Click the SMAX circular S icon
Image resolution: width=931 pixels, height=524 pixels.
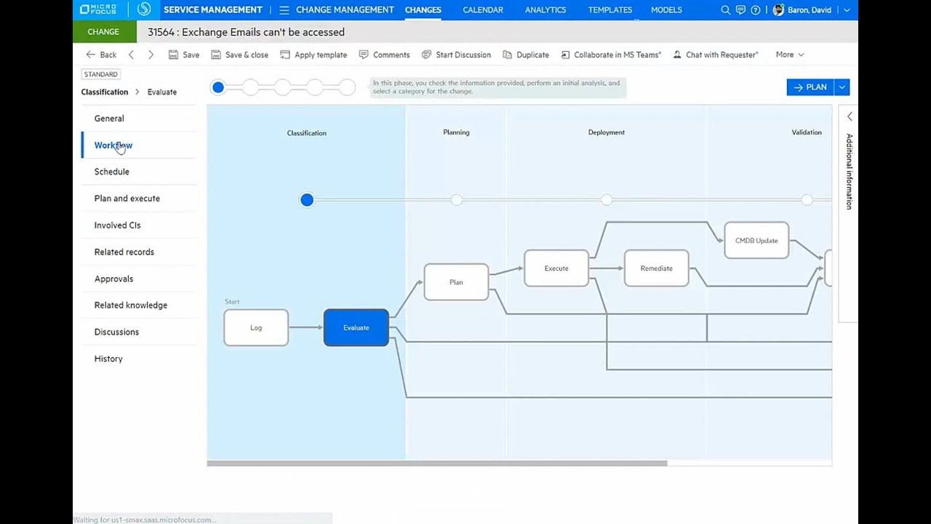pos(144,9)
